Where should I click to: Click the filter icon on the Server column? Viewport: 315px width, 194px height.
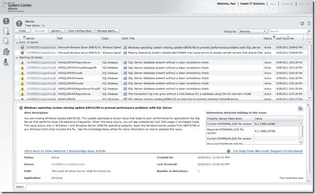click(23, 38)
